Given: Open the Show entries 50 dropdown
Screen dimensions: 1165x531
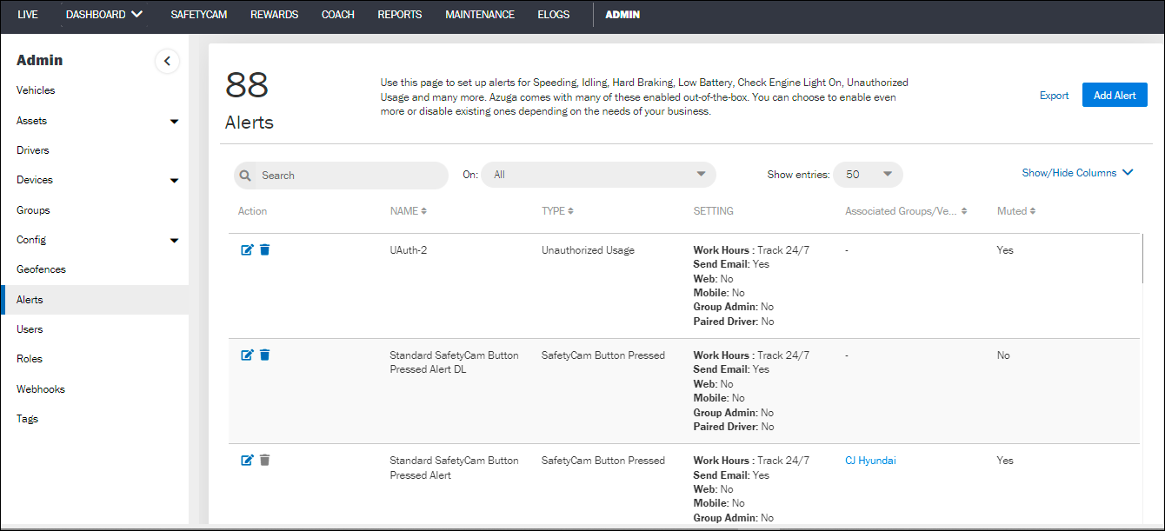Looking at the screenshot, I should pyautogui.click(x=868, y=175).
